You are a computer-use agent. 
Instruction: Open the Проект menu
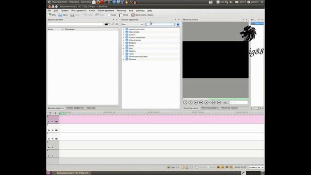coord(65,11)
